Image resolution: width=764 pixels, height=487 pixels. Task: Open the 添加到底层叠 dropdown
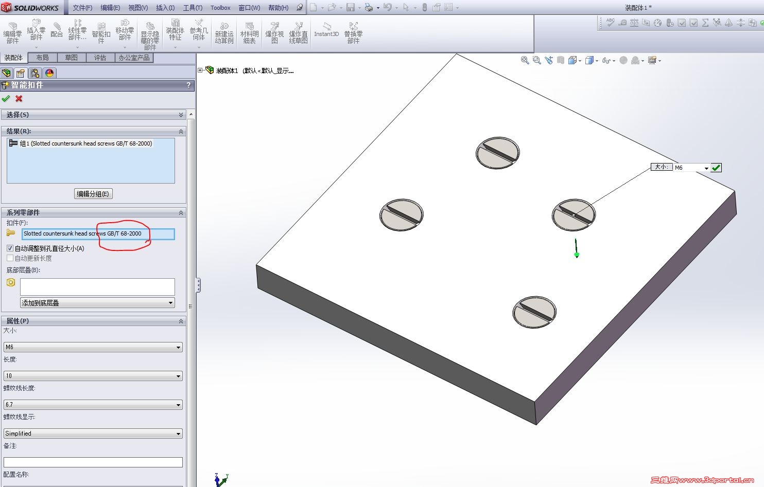[x=97, y=303]
